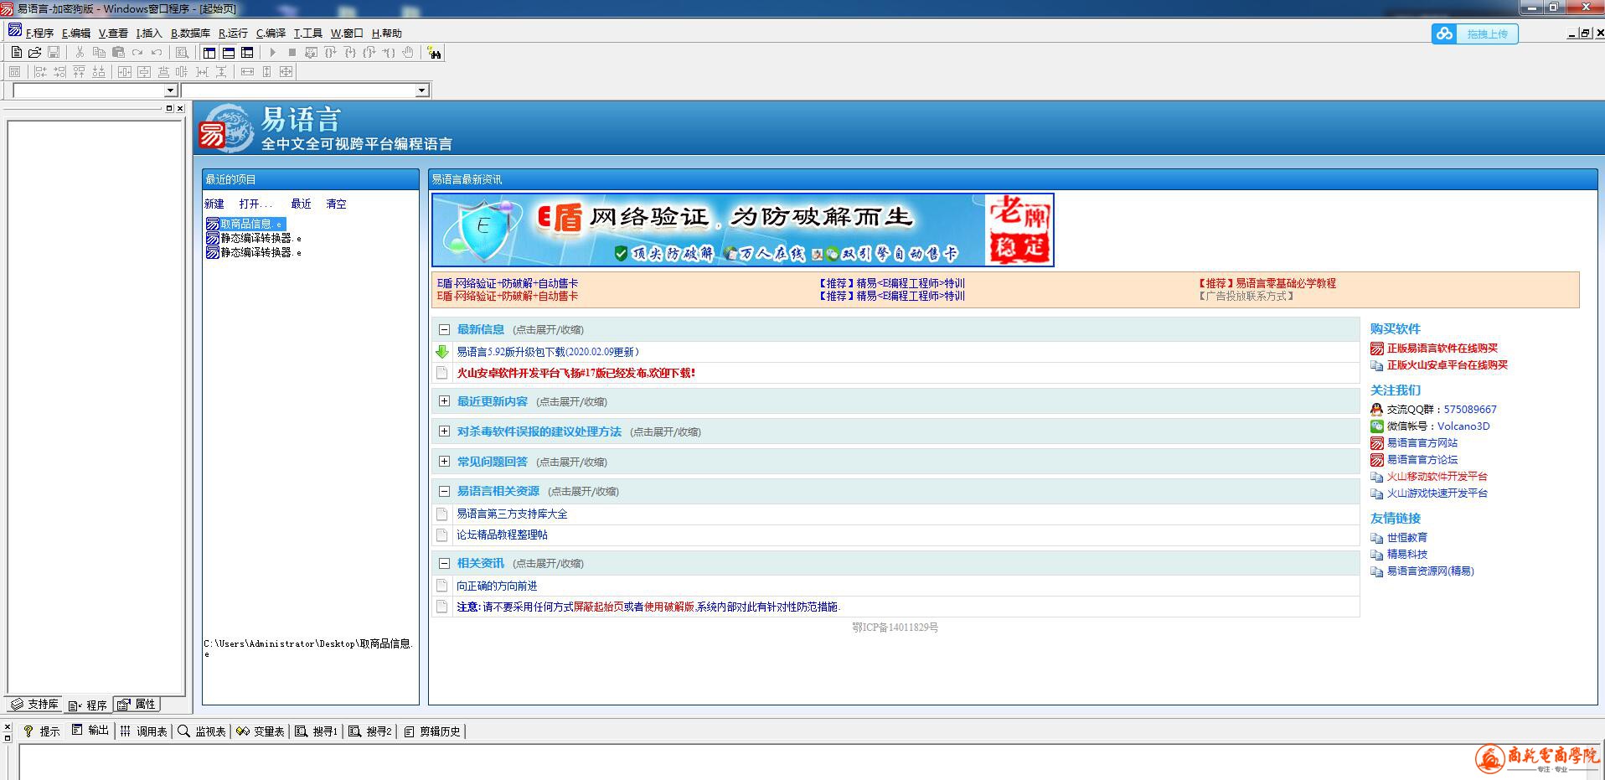Click the Open folder toolbar icon
The image size is (1605, 780).
tap(34, 52)
